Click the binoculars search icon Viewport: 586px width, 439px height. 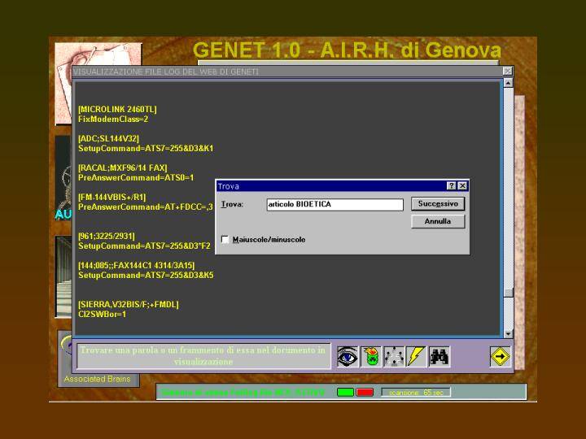439,356
